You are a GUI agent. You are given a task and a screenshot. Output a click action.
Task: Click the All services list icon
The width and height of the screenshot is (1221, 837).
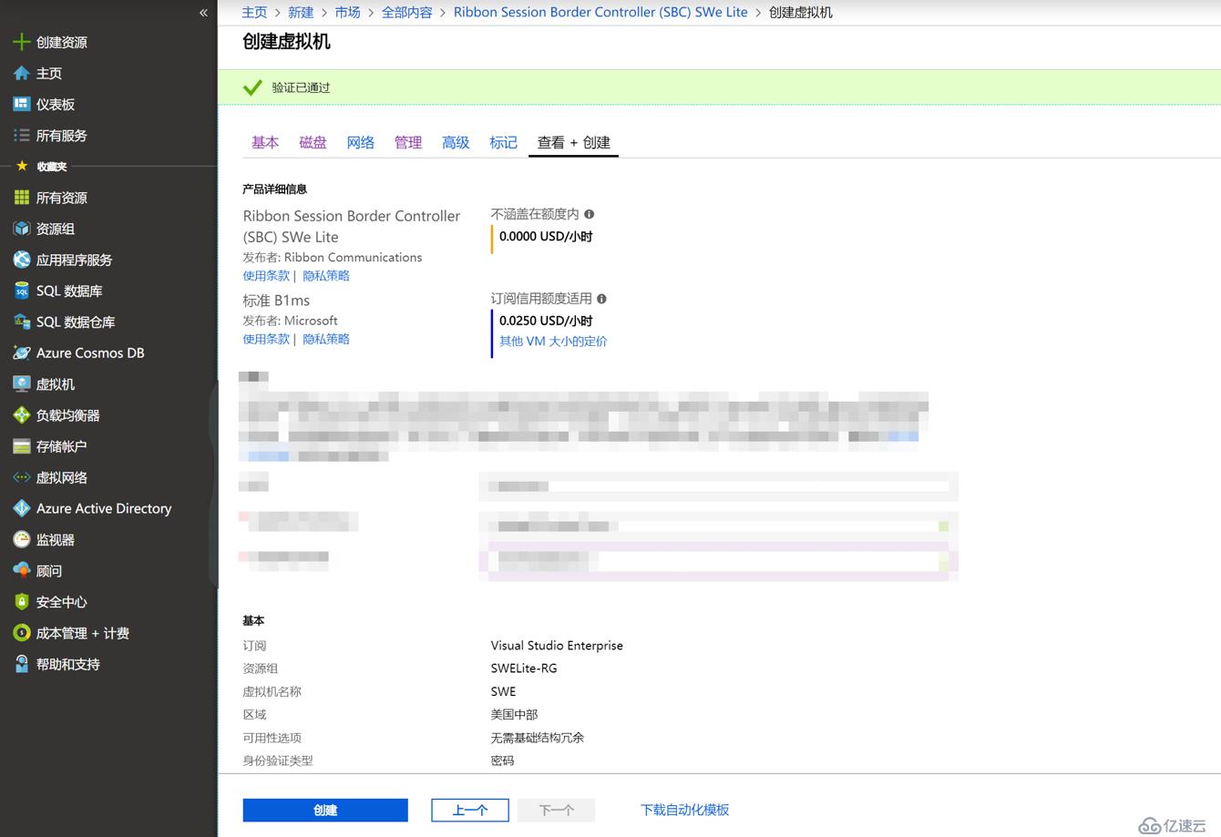point(21,135)
